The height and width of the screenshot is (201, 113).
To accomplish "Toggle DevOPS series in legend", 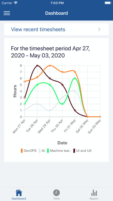I will pyautogui.click(x=29, y=151).
